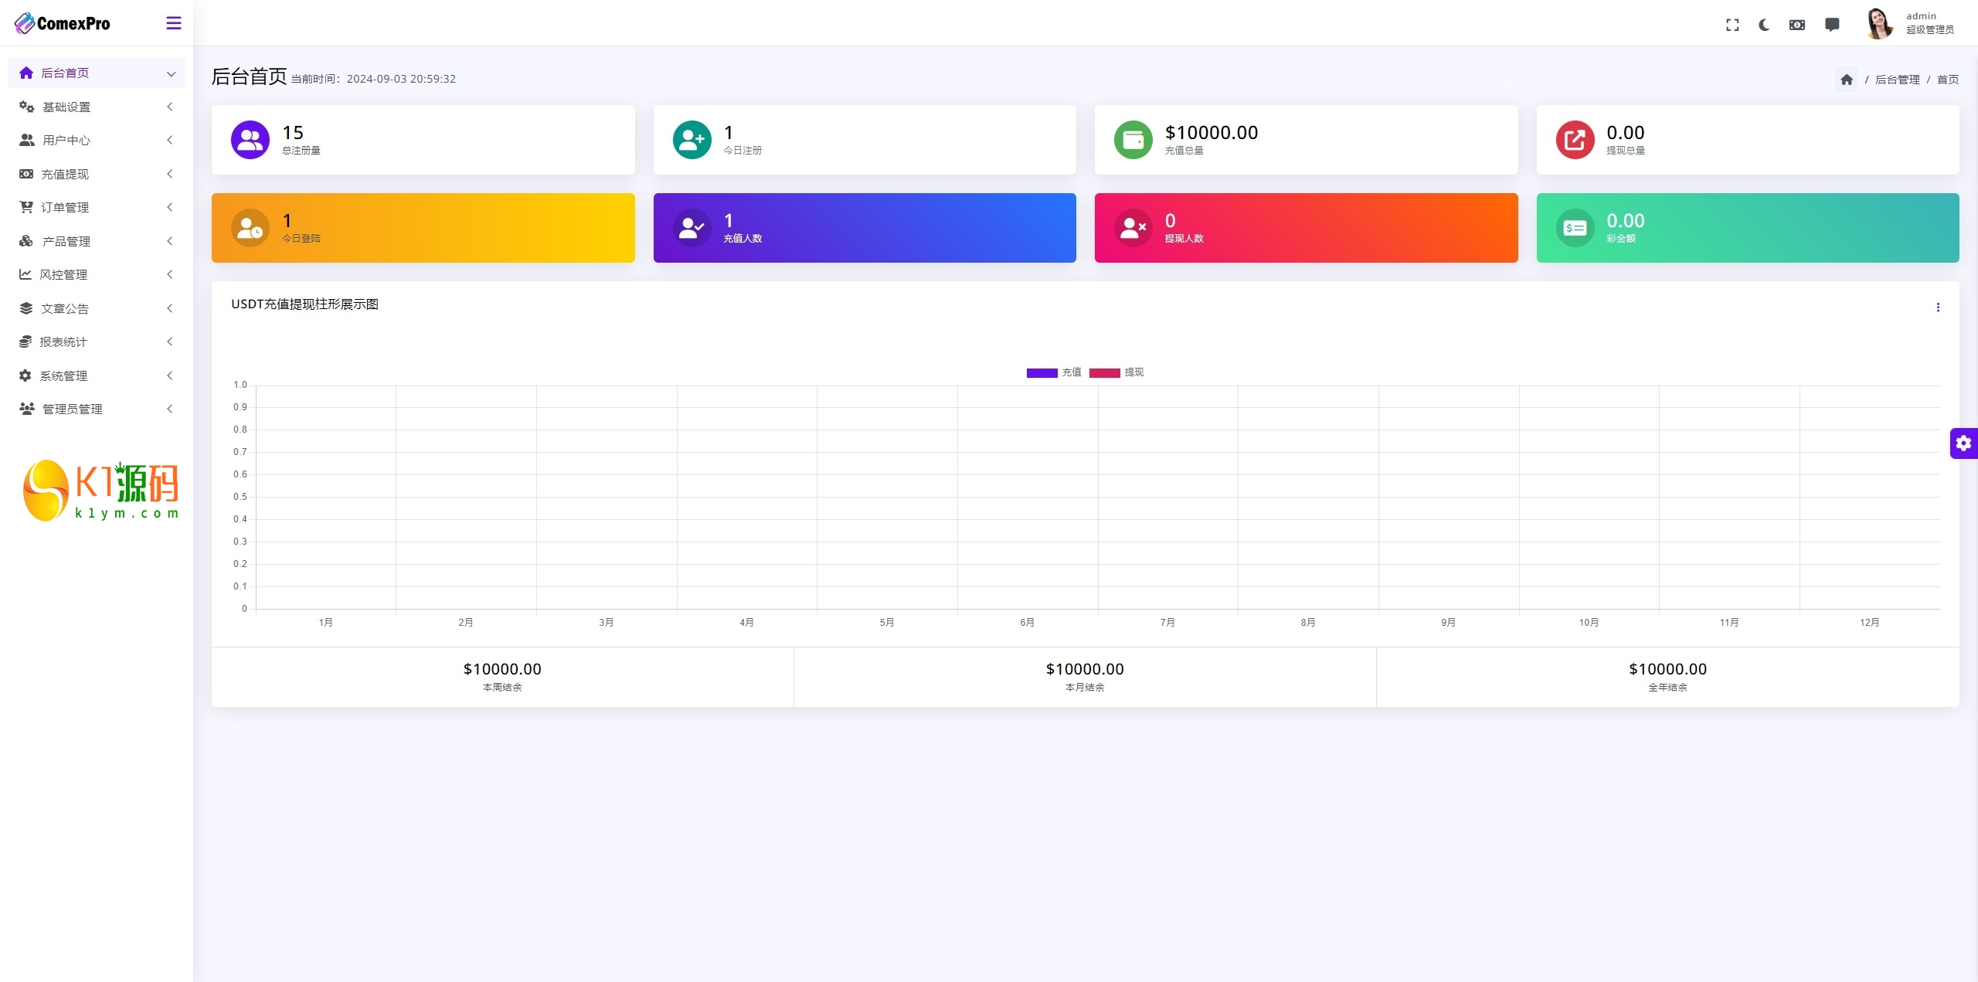
Task: Click the green wallet recharge total icon
Action: coord(1133,140)
